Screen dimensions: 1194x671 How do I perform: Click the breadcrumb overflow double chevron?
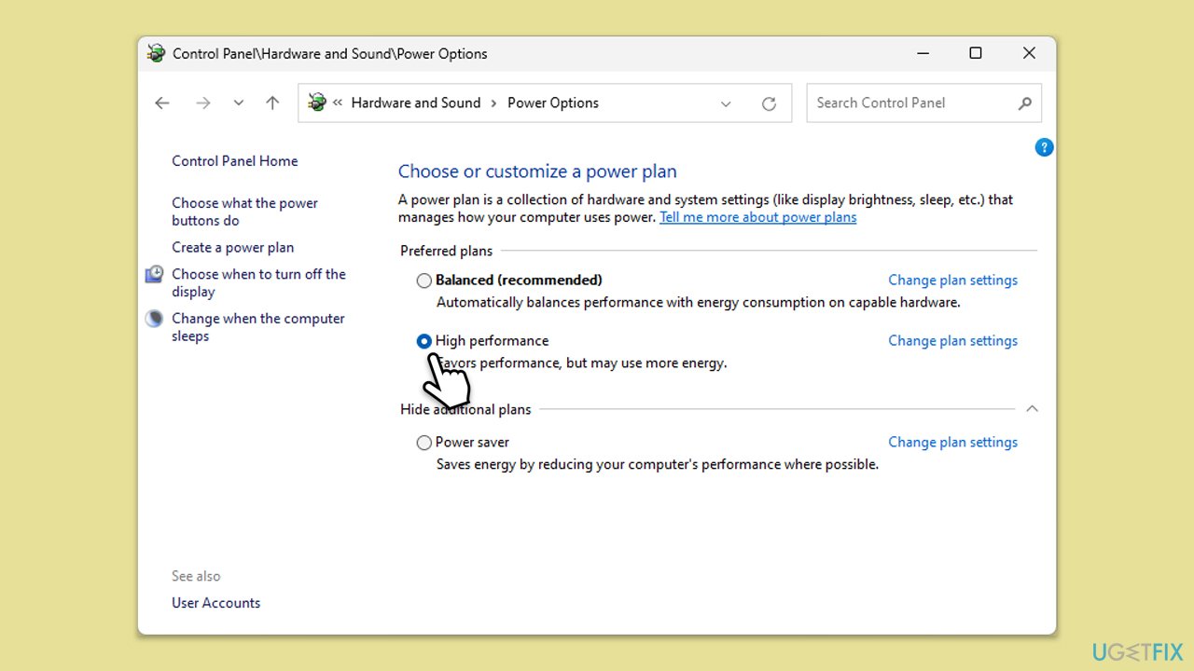tap(338, 103)
